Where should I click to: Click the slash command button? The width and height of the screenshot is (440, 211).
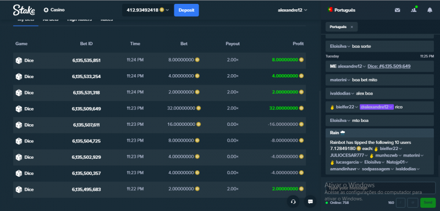pos(400,202)
